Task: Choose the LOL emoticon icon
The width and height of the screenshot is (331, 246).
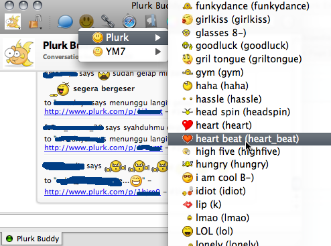Action: [x=188, y=231]
